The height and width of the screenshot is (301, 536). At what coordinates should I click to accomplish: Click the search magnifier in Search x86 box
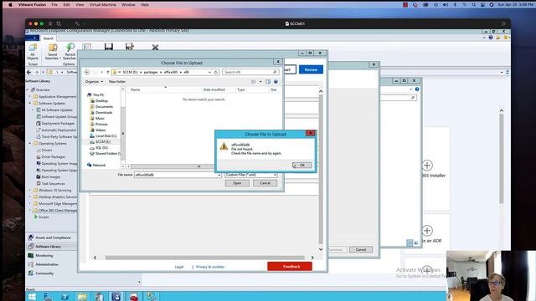pyautogui.click(x=275, y=72)
